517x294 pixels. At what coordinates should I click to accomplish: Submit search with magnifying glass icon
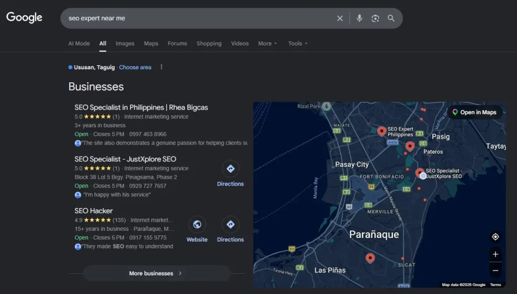click(391, 18)
